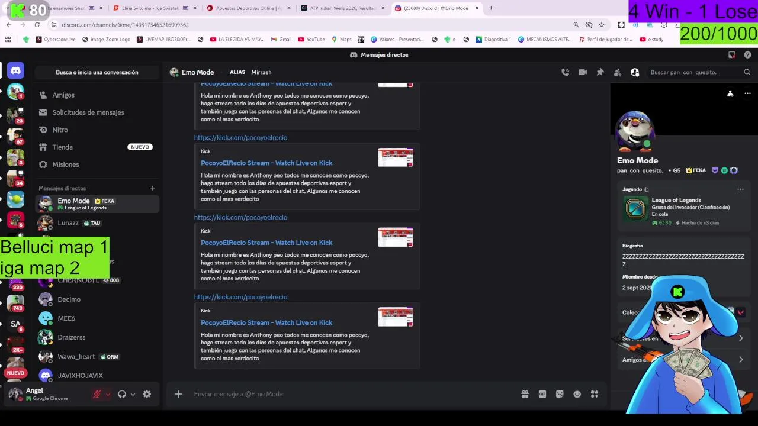The image size is (758, 426).
Task: Start a voice call with Emo Mode
Action: (566, 72)
